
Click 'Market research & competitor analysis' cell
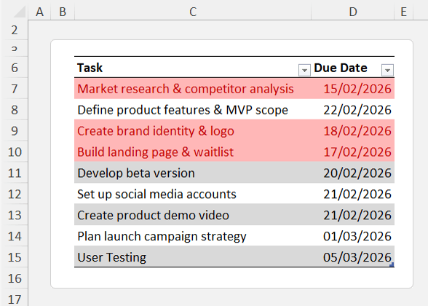[193, 89]
